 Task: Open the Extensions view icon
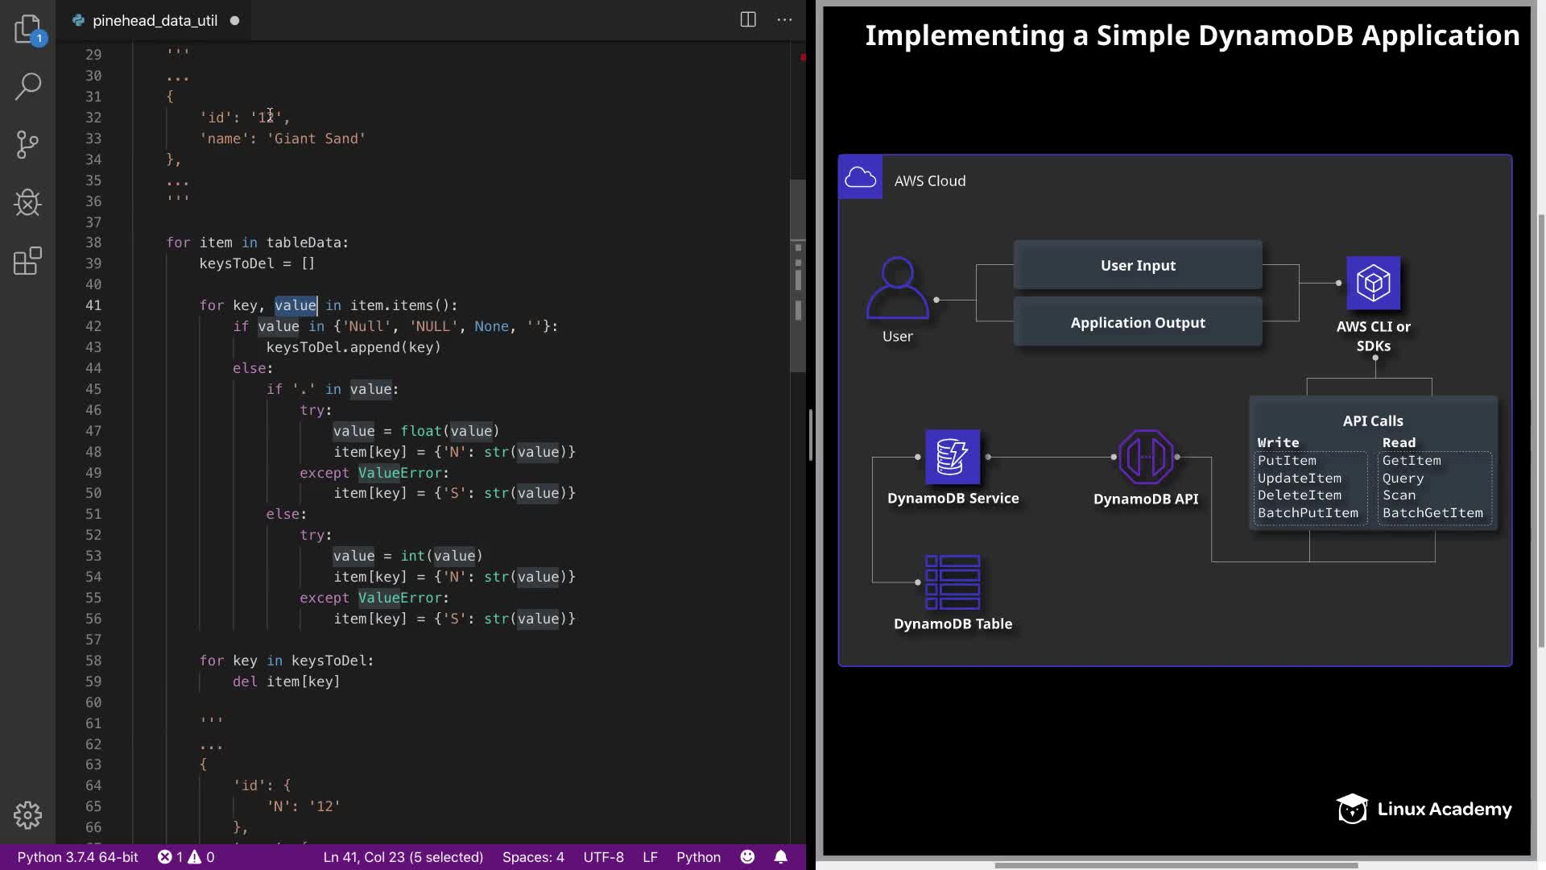28,261
